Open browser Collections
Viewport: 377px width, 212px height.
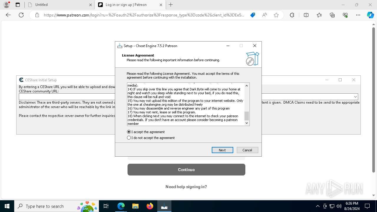click(x=332, y=15)
